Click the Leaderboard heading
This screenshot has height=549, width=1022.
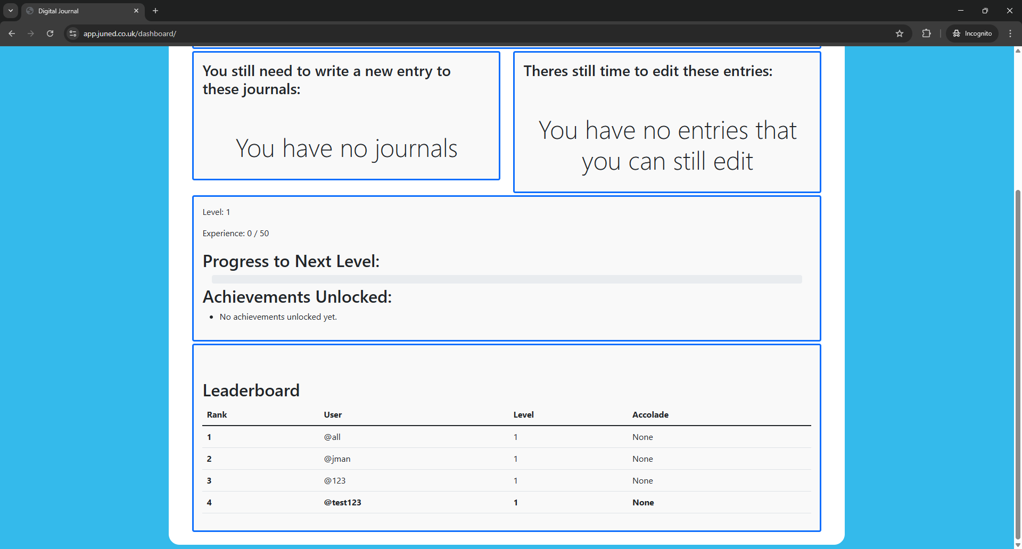[x=251, y=390]
